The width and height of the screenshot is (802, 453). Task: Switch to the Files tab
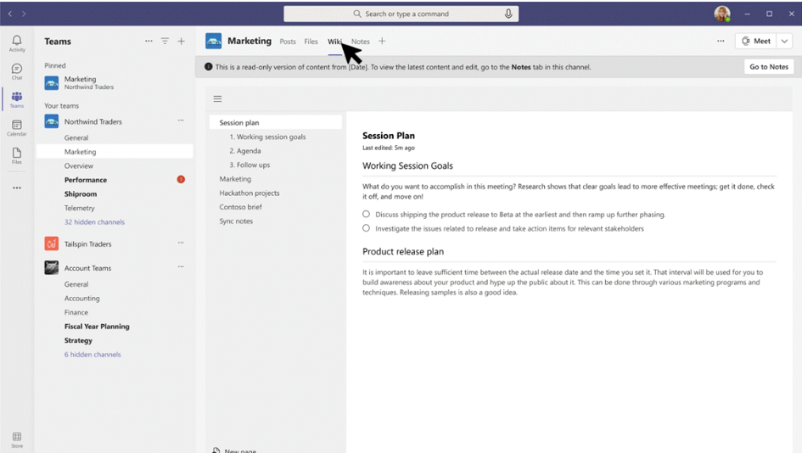click(x=311, y=42)
